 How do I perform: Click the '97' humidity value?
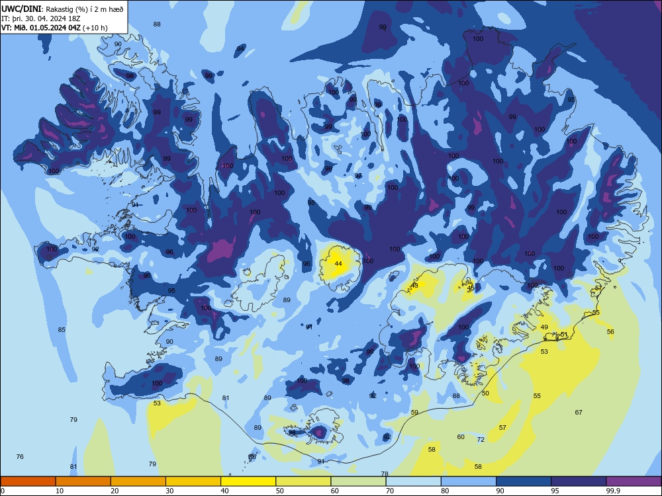(x=358, y=176)
